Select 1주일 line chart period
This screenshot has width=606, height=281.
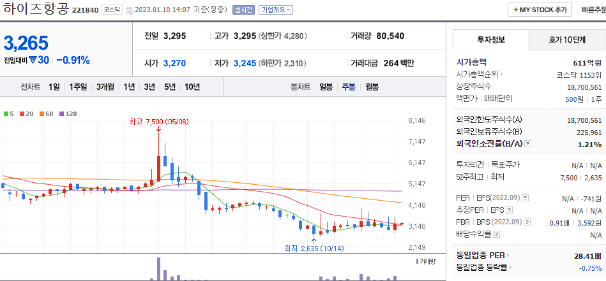[x=78, y=87]
